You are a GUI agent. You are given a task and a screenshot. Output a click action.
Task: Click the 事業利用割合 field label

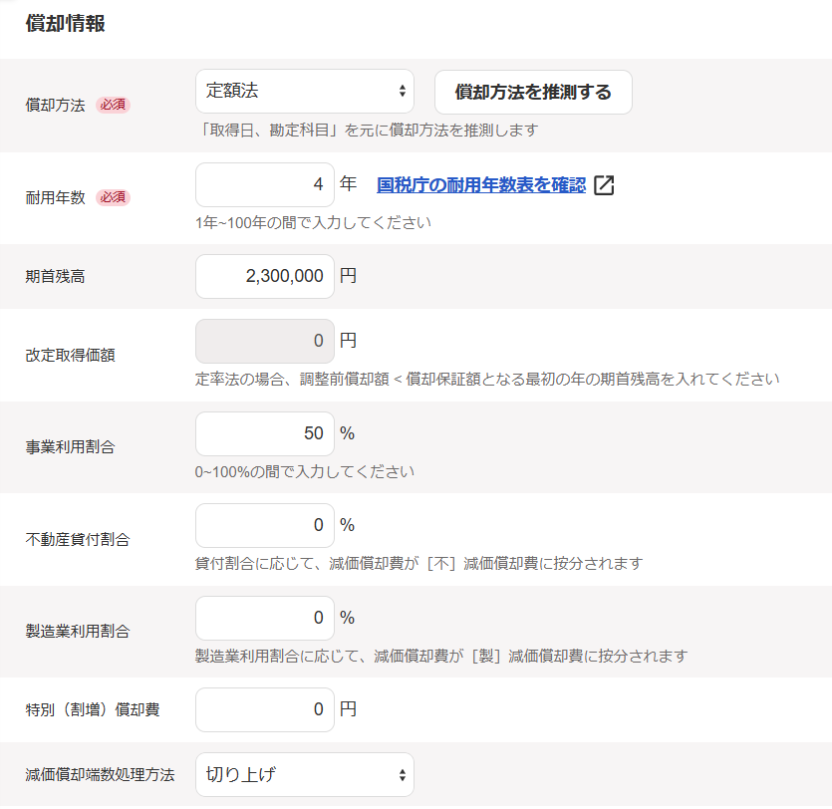(x=70, y=447)
